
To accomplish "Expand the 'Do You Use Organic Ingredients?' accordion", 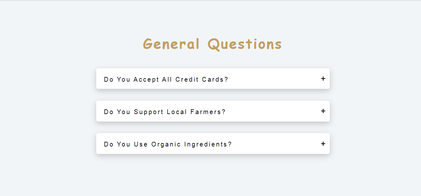I will pyautogui.click(x=213, y=143).
